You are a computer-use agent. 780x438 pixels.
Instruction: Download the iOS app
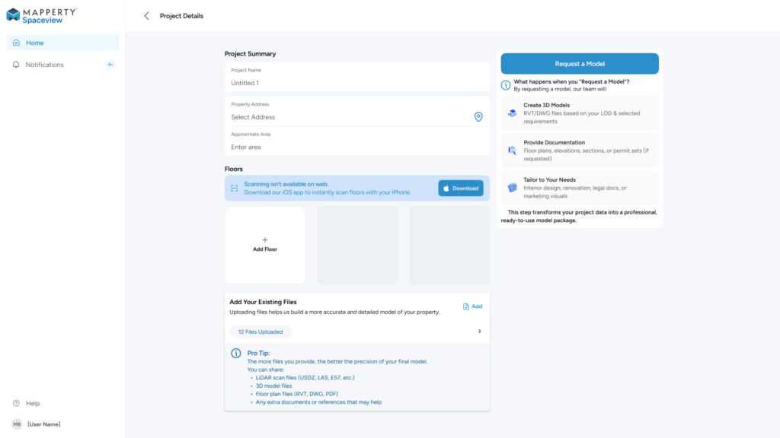pos(460,189)
